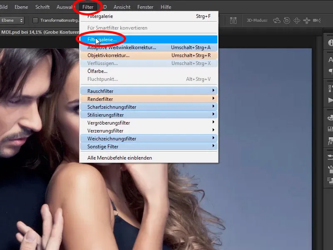Open the Actions panel play icon
This screenshot has height=250, width=333.
[x=331, y=100]
